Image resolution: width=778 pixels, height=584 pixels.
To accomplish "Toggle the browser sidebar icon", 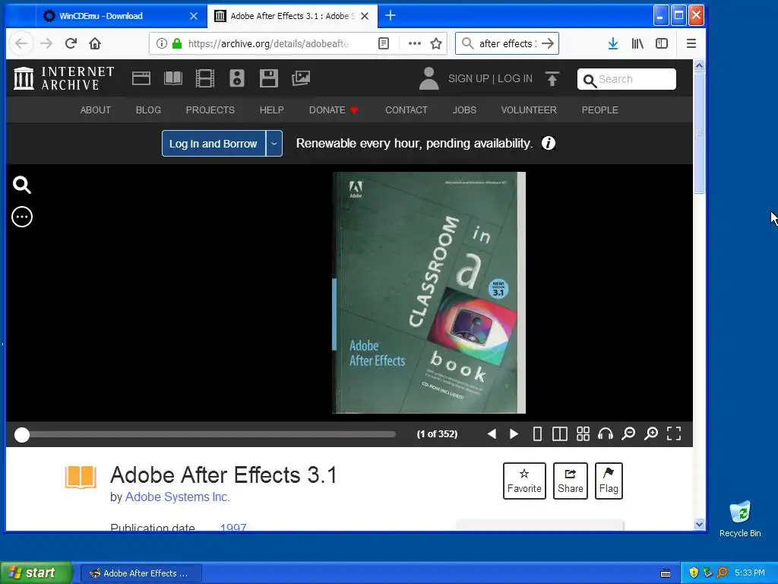I will [x=662, y=43].
